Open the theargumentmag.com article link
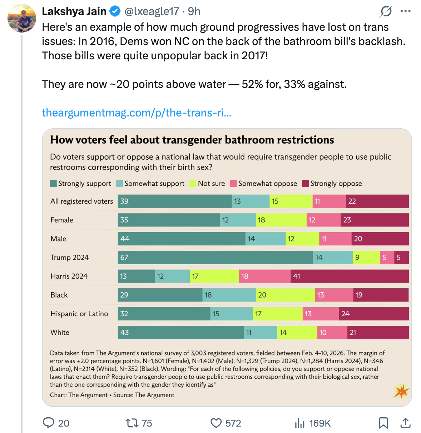 coord(137,113)
